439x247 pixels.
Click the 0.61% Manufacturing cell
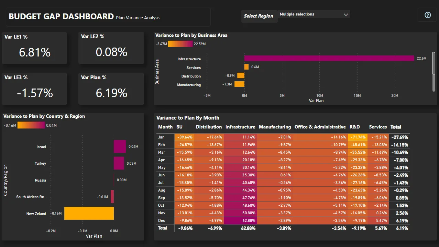275,175
